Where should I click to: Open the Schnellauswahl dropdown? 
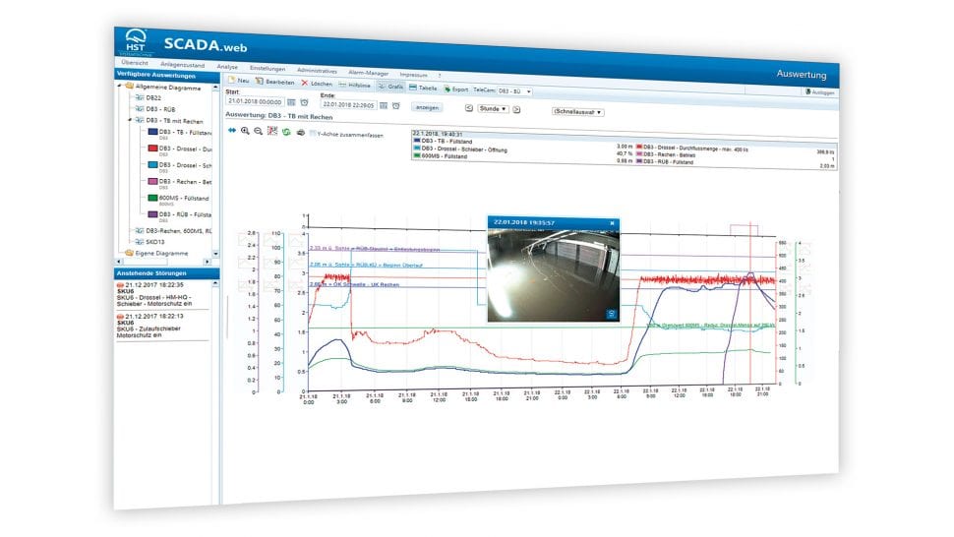[577, 112]
